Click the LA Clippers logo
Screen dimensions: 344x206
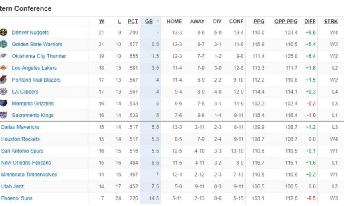pos(4,92)
